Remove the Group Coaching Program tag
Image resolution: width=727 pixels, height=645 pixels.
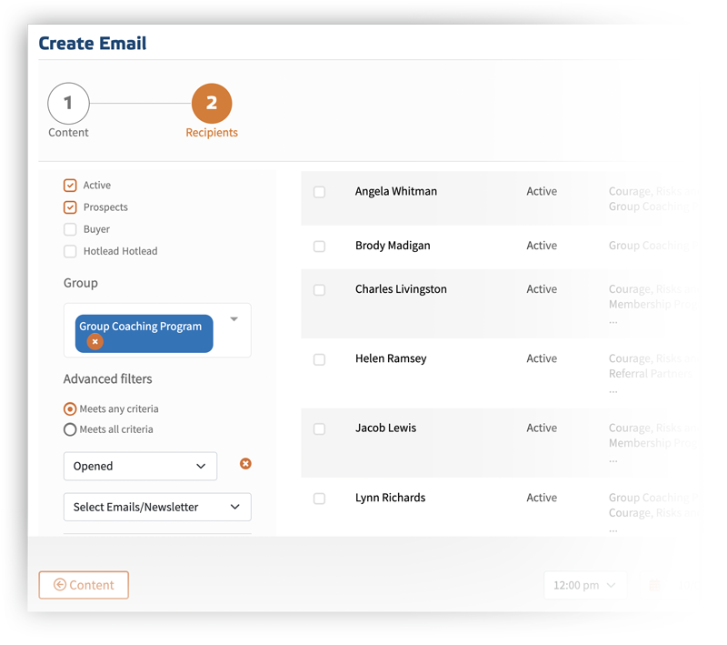[95, 342]
